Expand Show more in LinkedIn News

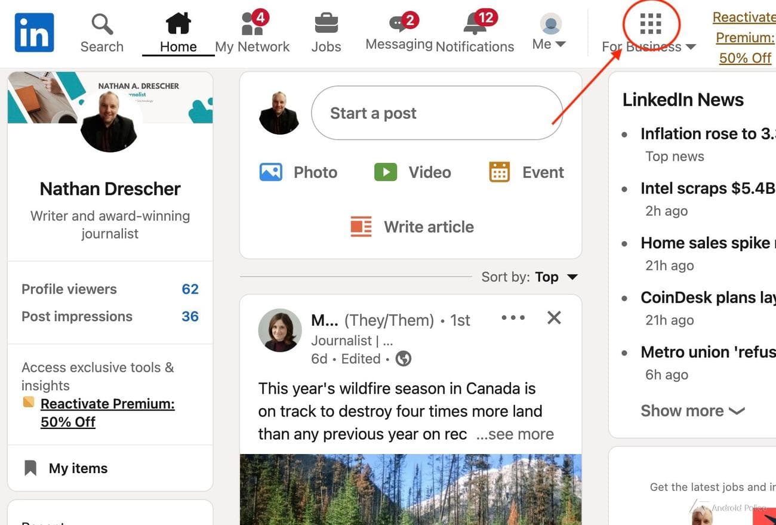[x=692, y=410]
